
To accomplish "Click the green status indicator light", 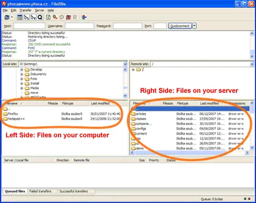I will pos(245,199).
